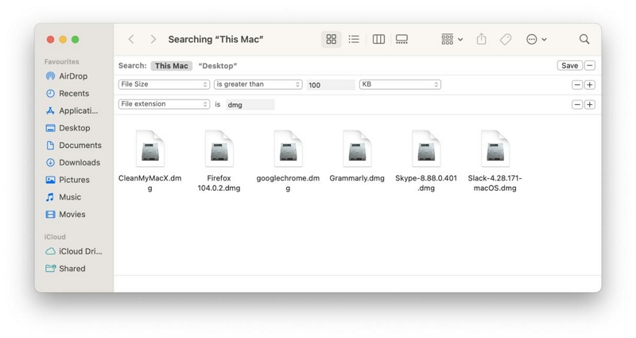Select the Grammarly.dmg file icon
636x338 pixels.
357,149
